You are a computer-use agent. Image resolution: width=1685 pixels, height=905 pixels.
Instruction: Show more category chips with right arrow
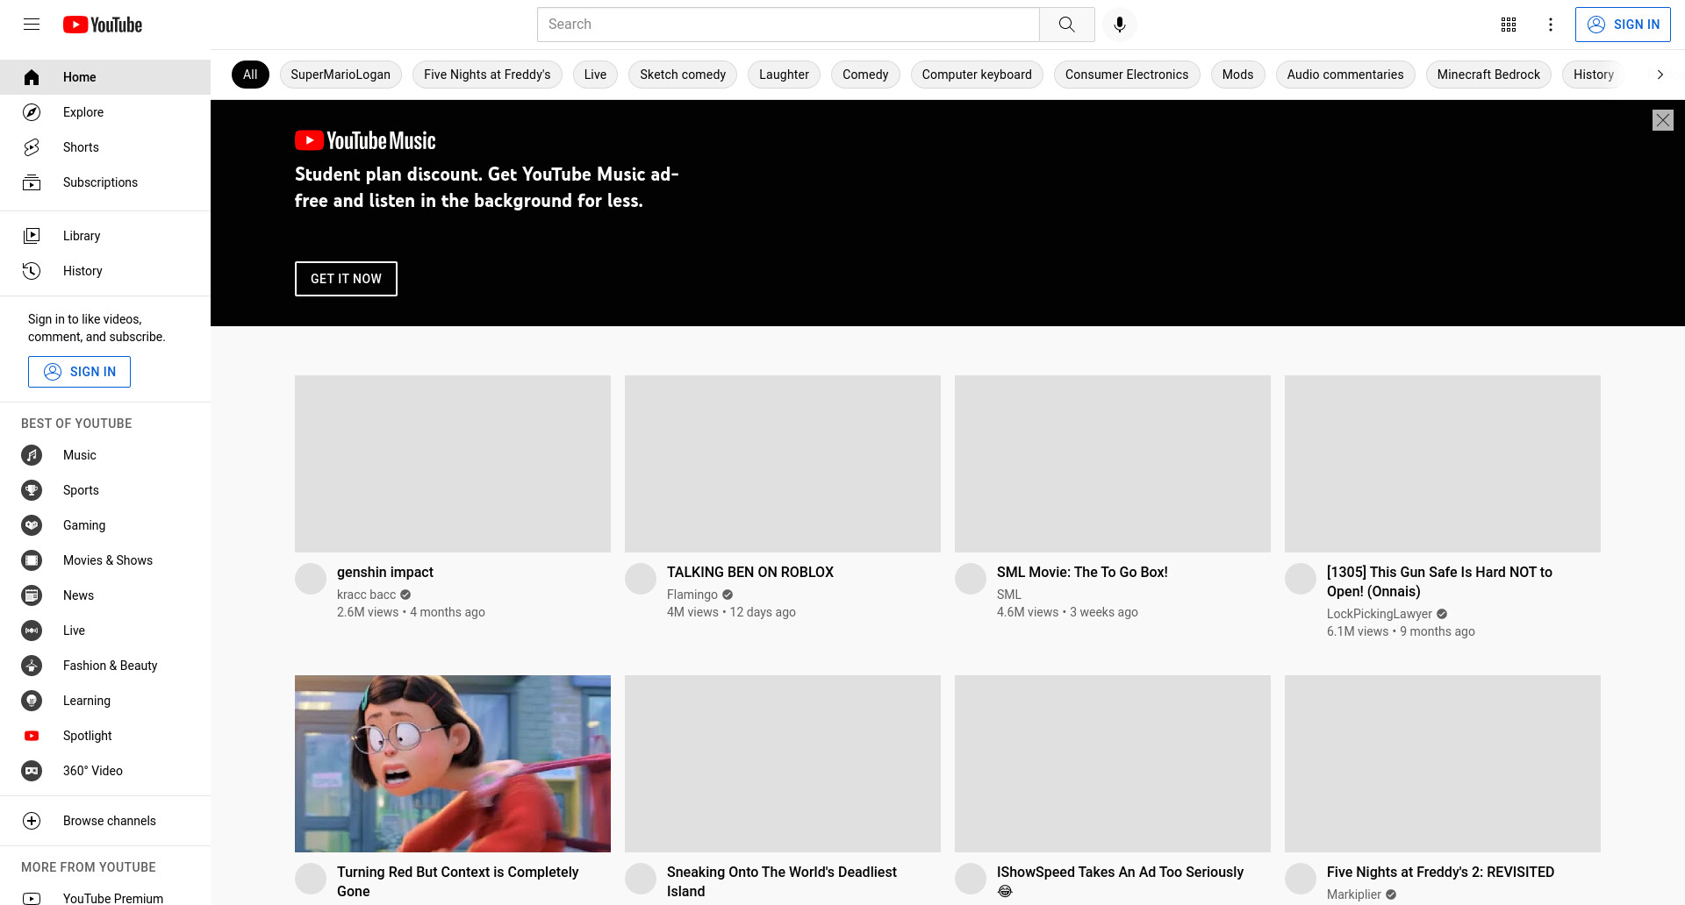(x=1660, y=75)
